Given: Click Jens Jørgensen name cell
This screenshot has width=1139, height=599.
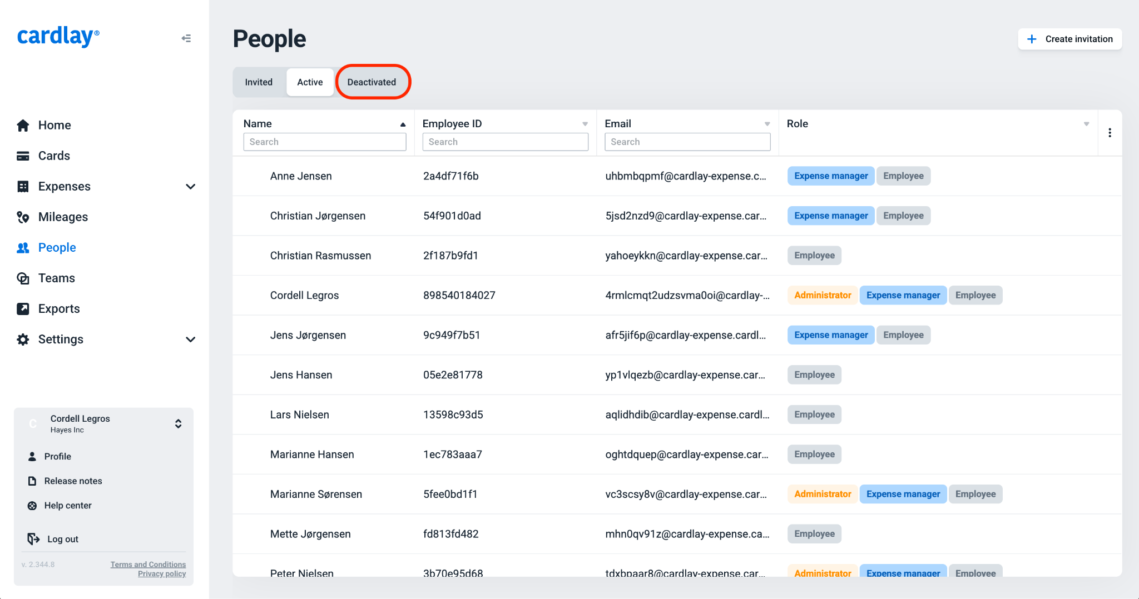Looking at the screenshot, I should 308,335.
